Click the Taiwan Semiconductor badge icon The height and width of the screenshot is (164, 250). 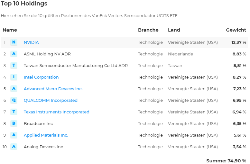[x=14, y=65]
